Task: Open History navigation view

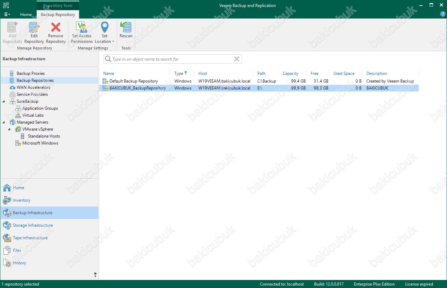Action: coord(50,263)
